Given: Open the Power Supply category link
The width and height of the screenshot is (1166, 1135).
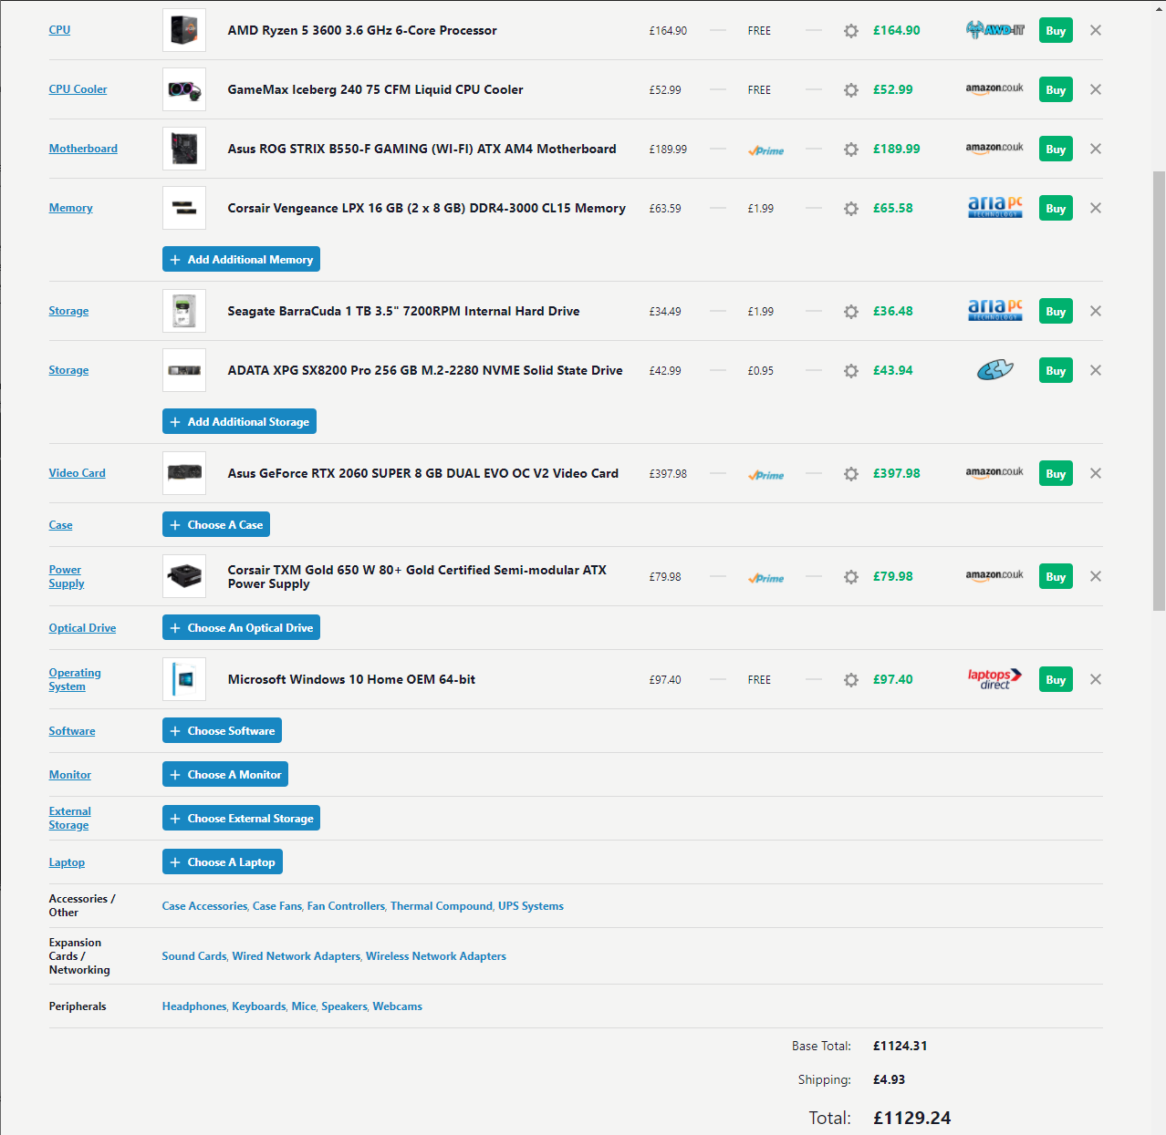Looking at the screenshot, I should [x=67, y=576].
